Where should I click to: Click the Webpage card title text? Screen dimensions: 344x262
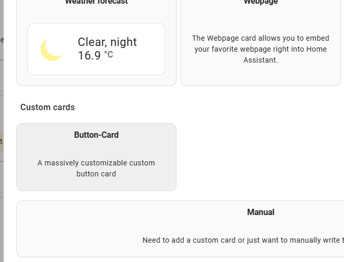click(260, 2)
